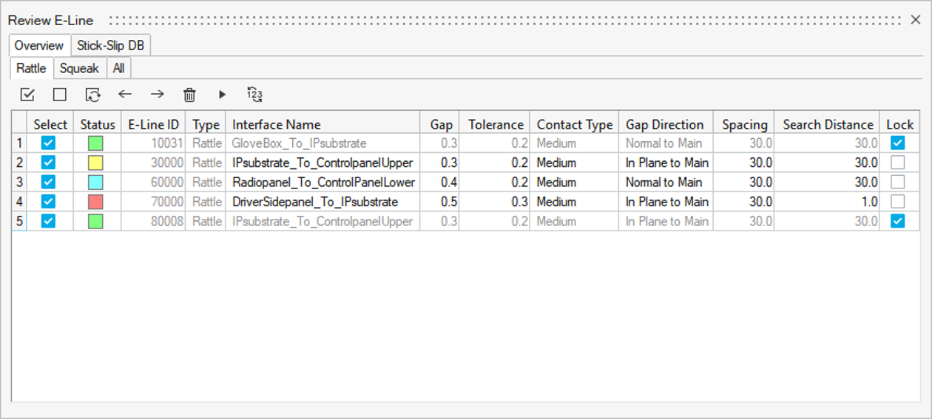Click the renumber 123 icon
Screen dimensions: 932x419
(x=254, y=95)
